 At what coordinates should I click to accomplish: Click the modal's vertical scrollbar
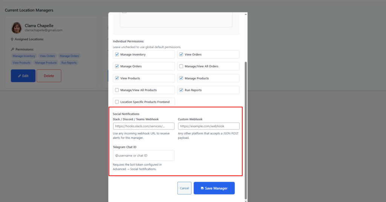click(246, 128)
